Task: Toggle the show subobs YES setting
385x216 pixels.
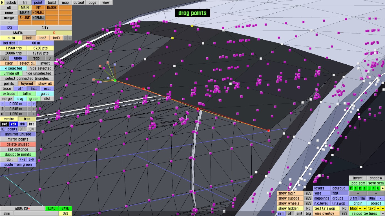Action: click(x=308, y=198)
